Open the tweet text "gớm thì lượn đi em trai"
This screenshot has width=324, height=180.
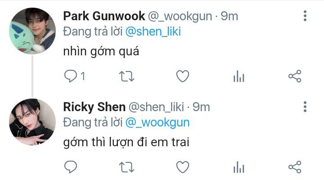[126, 142]
